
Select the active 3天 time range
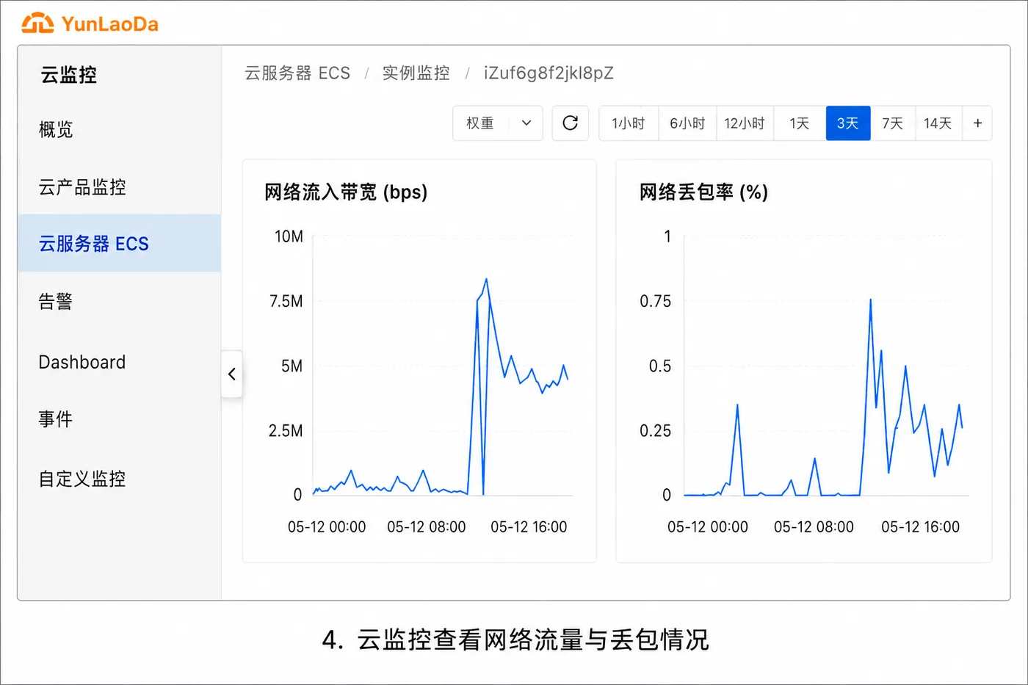848,123
